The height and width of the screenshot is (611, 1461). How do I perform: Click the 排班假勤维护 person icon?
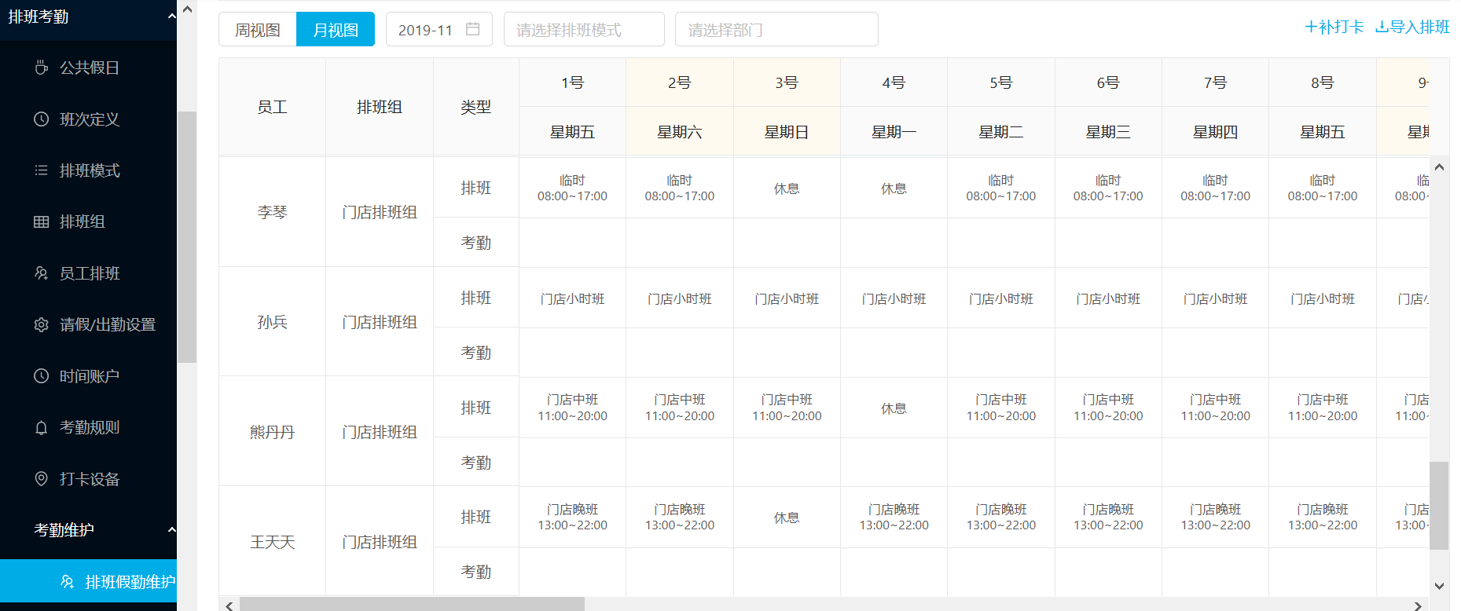(68, 582)
